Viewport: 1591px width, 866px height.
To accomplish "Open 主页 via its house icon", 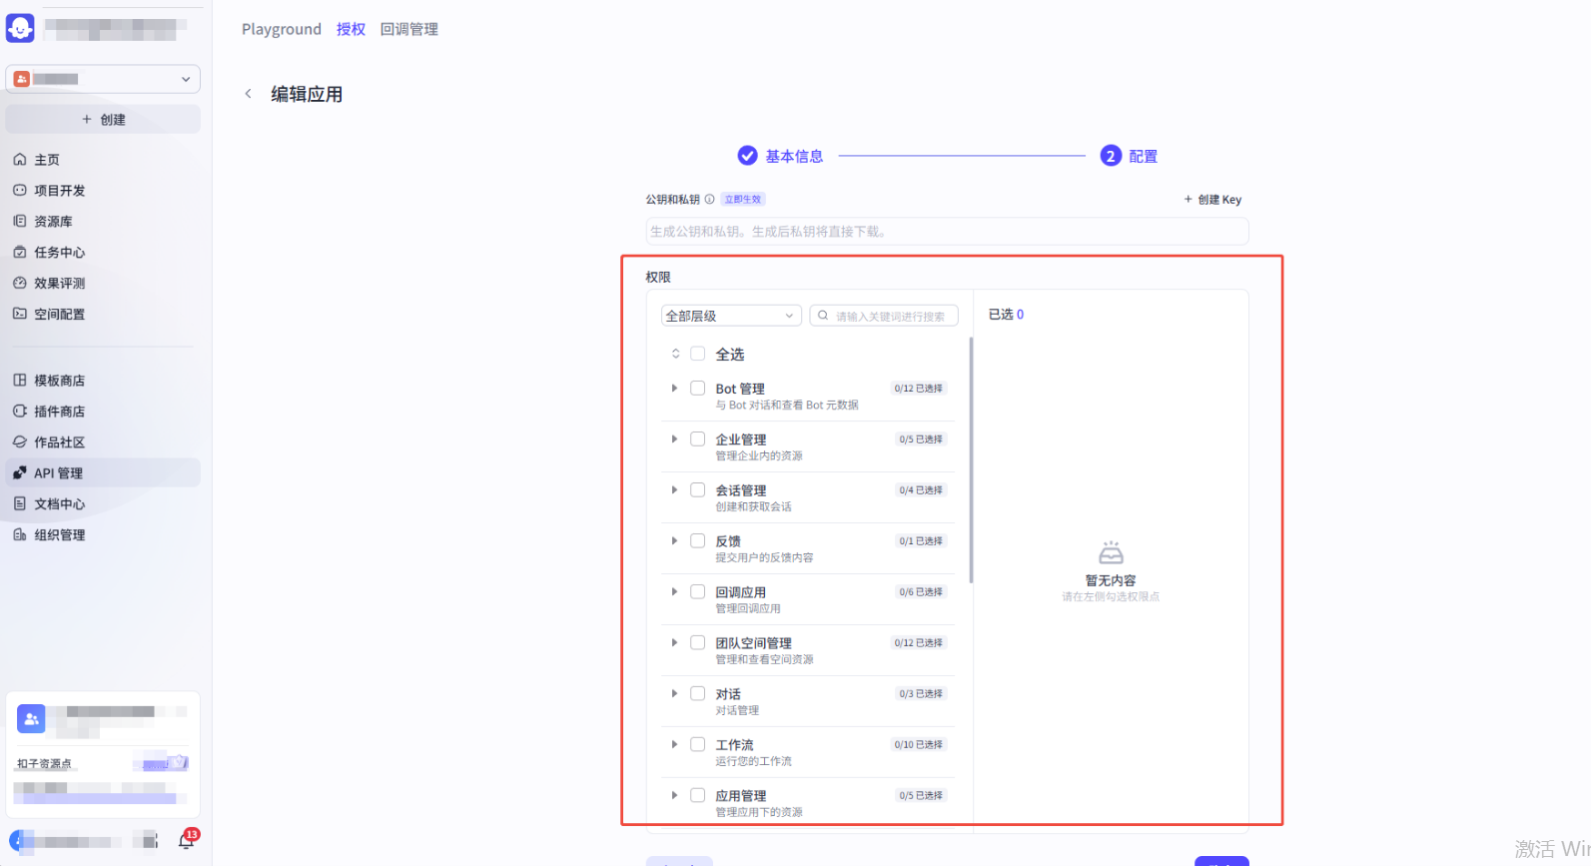I will [20, 160].
